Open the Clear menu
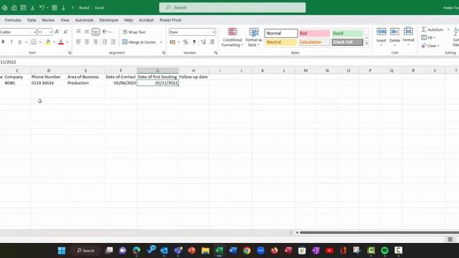Screen dimensions: 459x258 [x=430, y=46]
